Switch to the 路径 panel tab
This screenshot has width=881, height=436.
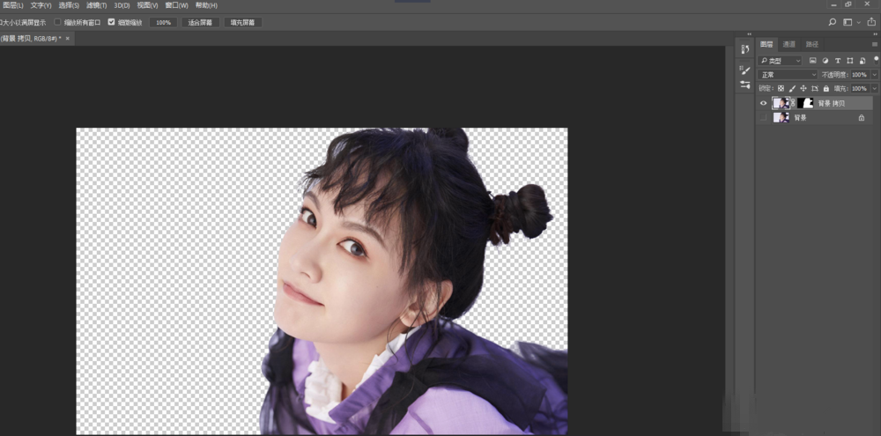pyautogui.click(x=812, y=44)
